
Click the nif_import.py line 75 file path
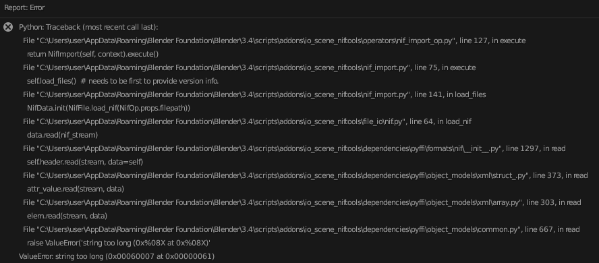(250, 67)
